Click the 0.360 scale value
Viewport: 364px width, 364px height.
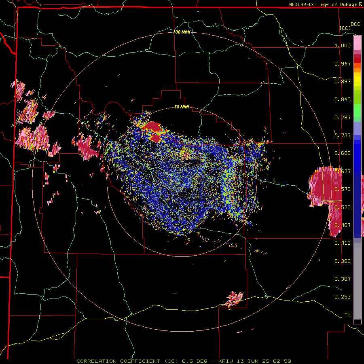[x=343, y=261]
